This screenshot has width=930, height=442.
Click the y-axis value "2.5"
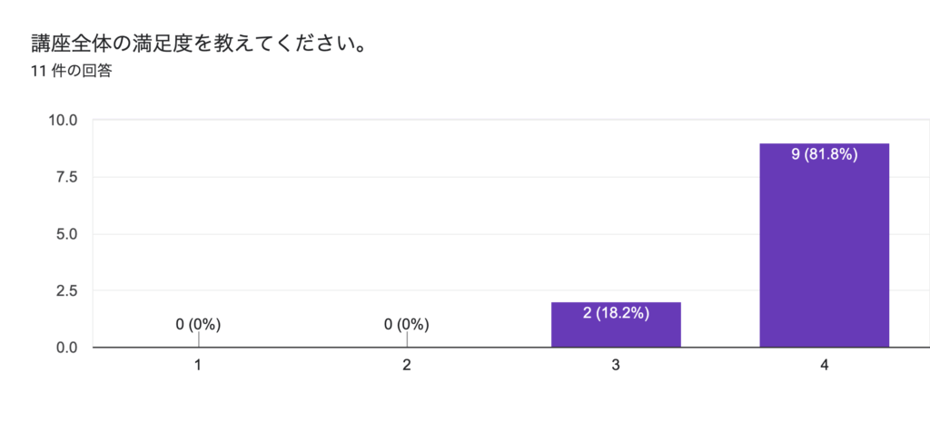point(67,290)
